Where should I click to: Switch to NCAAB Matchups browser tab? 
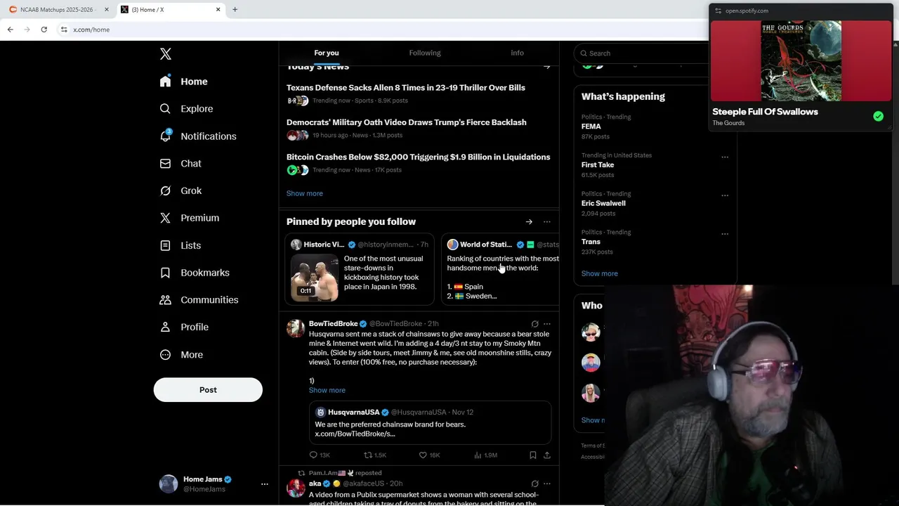point(58,10)
